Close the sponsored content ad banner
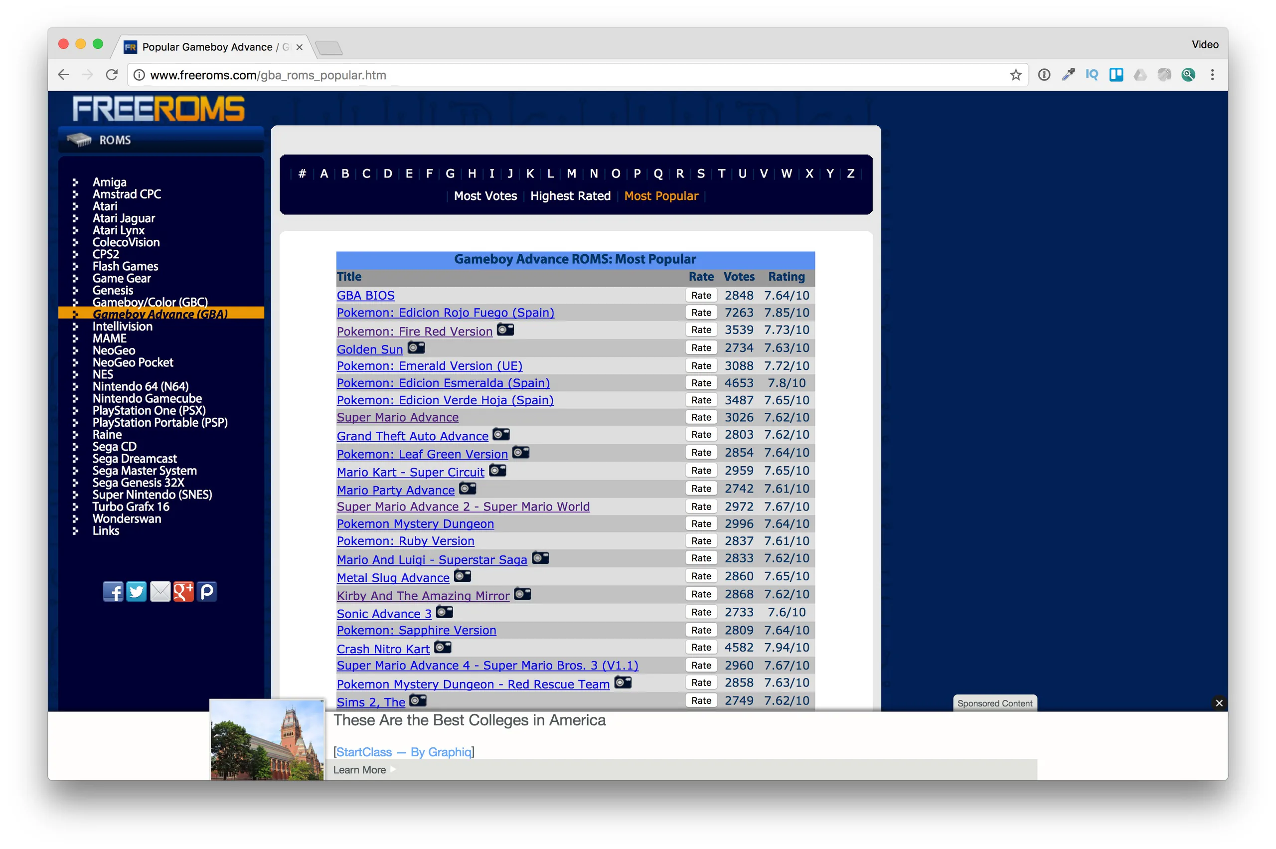This screenshot has height=849, width=1276. coord(1219,703)
